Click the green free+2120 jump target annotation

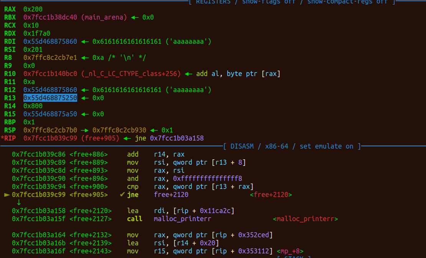pyautogui.click(x=271, y=195)
